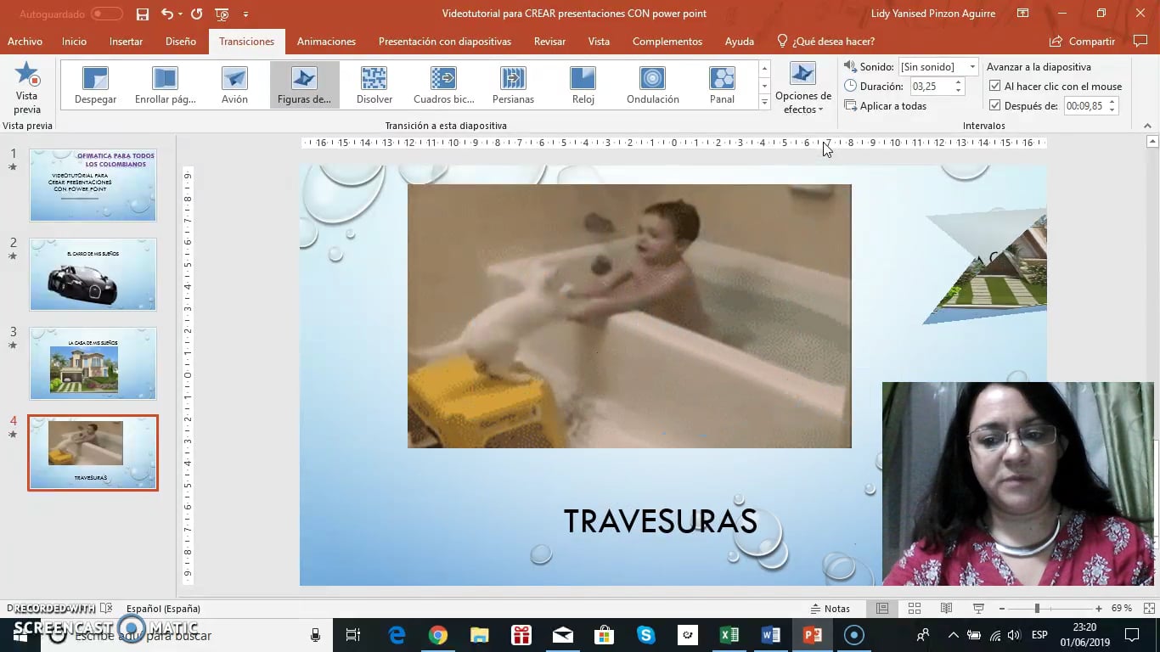Choose the Persianas transition
1160x652 pixels.
click(513, 85)
